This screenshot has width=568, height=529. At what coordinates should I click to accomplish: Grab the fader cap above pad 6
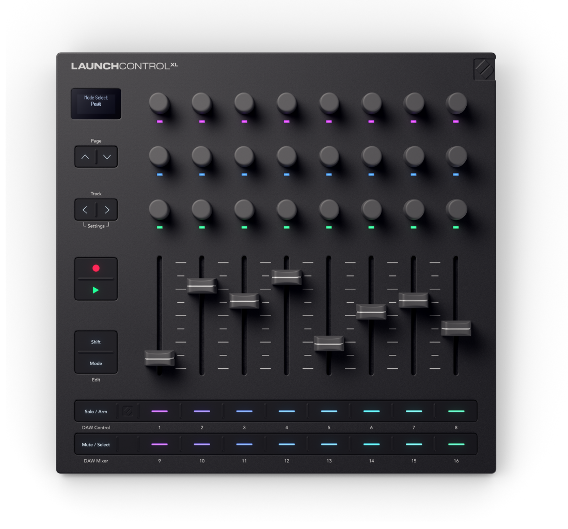(371, 312)
